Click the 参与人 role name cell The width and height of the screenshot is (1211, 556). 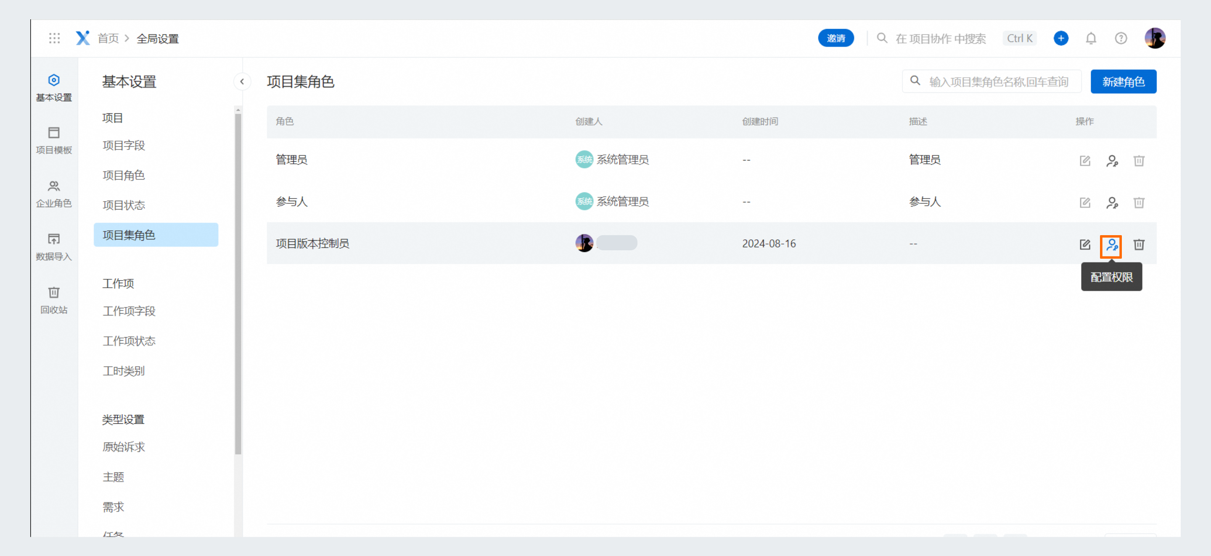click(291, 202)
